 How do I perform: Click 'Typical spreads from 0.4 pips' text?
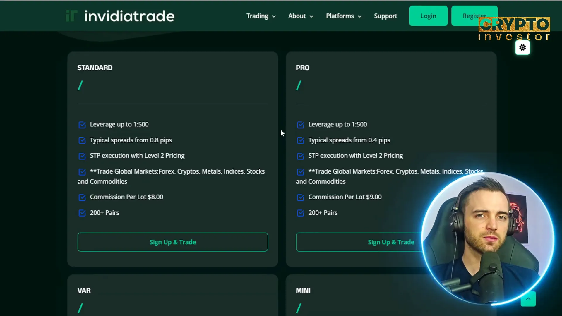[349, 140]
